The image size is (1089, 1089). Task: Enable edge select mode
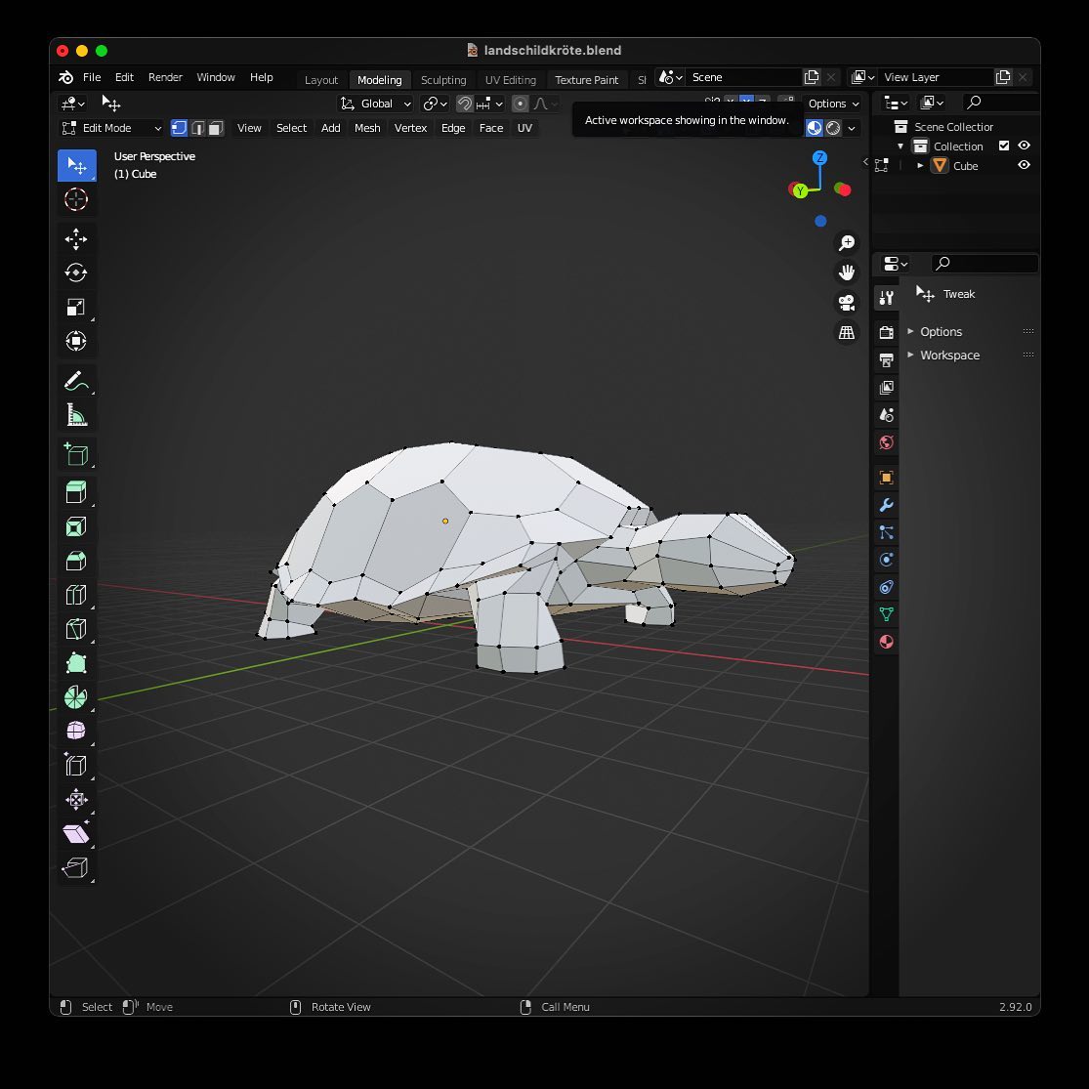[198, 128]
